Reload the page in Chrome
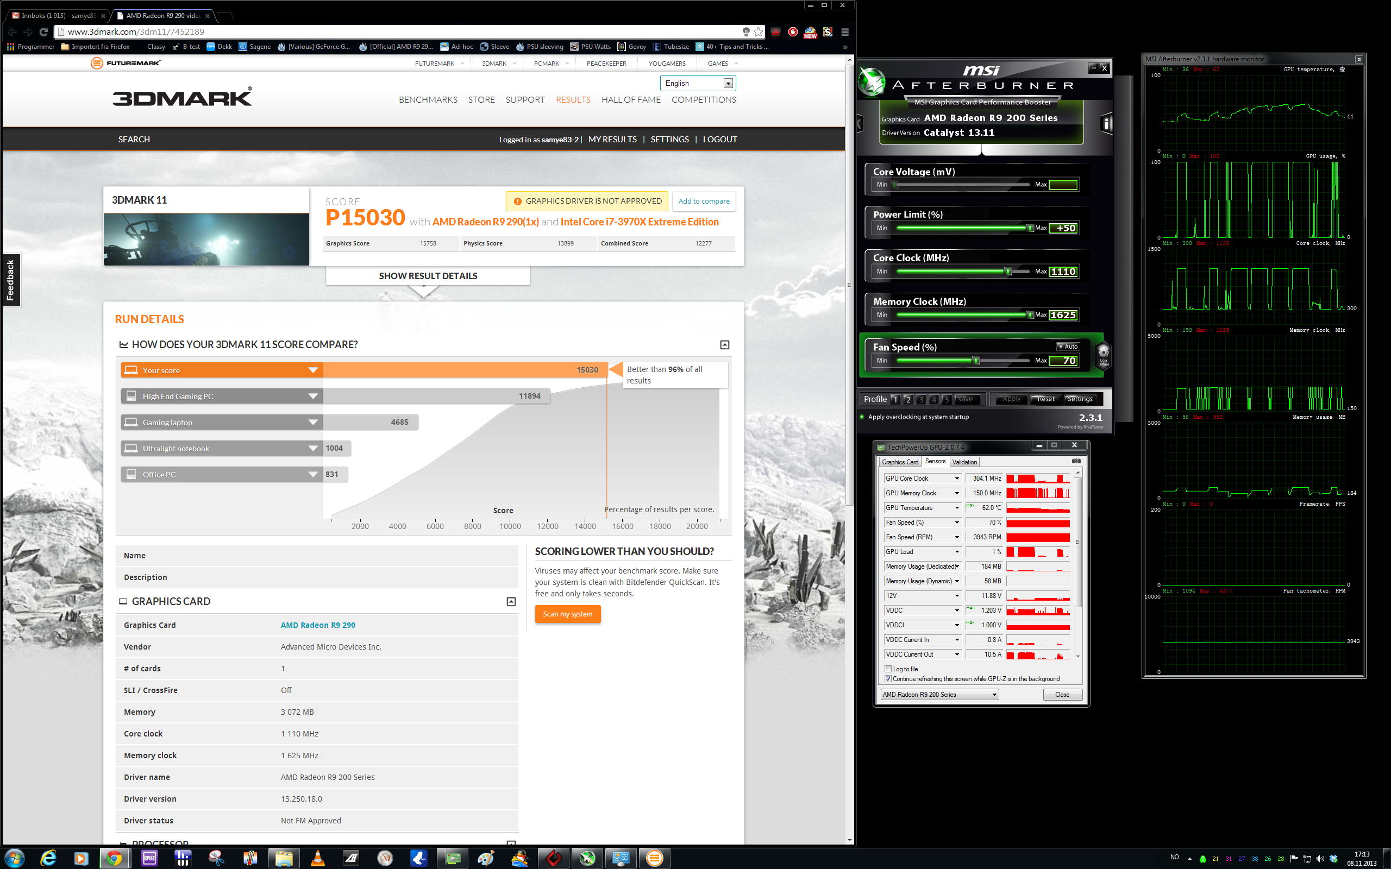 pyautogui.click(x=43, y=32)
